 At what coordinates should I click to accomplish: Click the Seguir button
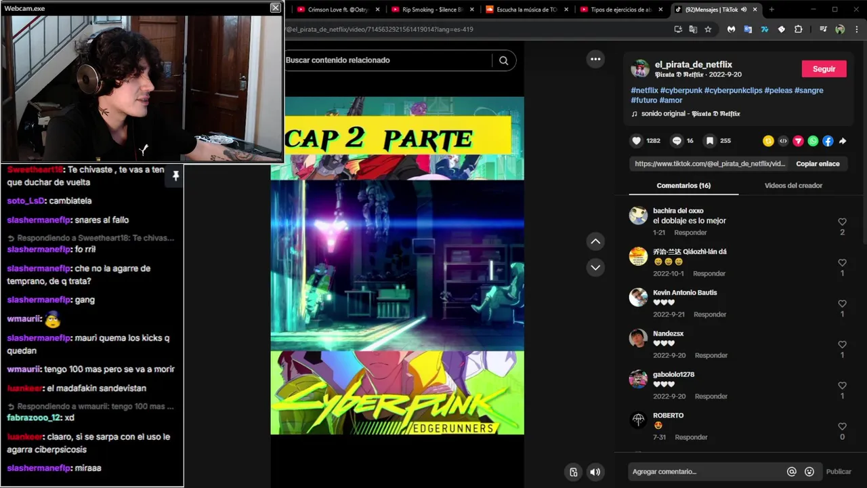click(x=824, y=69)
